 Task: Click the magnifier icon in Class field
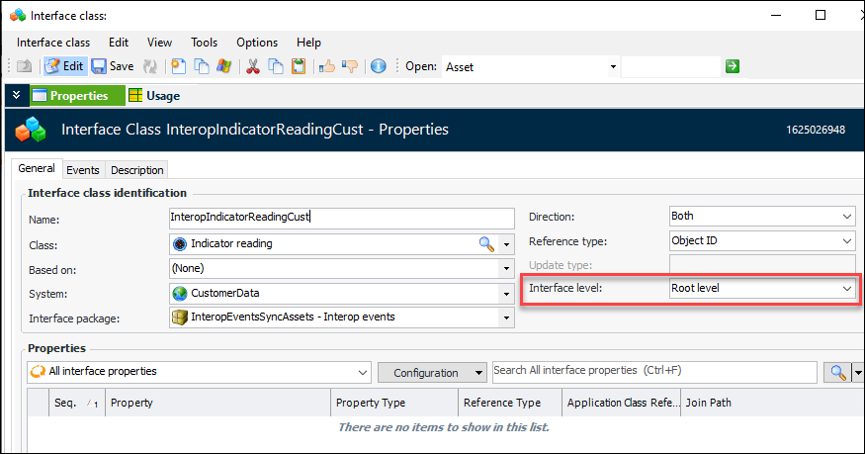click(486, 243)
